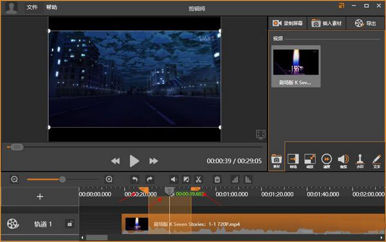Click the undo arrow
Screen dimensions: 386x242
(134, 179)
